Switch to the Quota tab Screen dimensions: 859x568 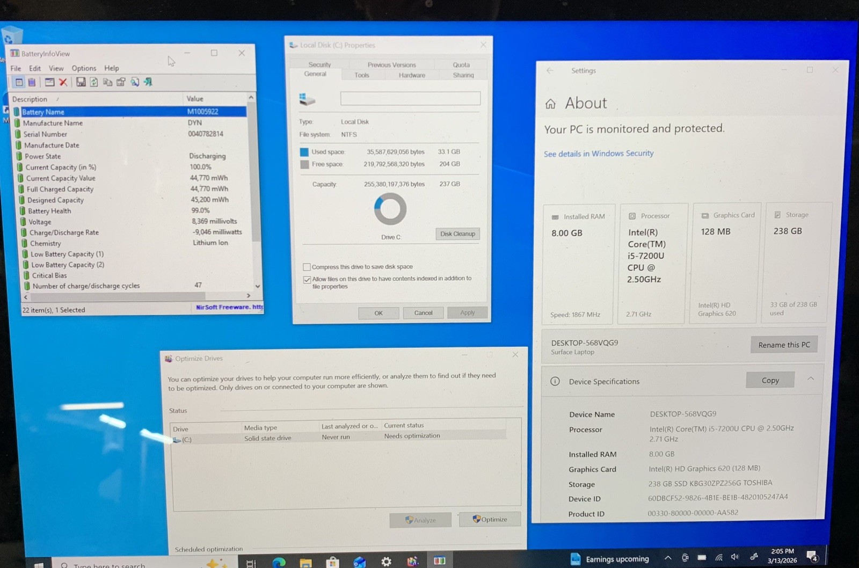point(461,64)
